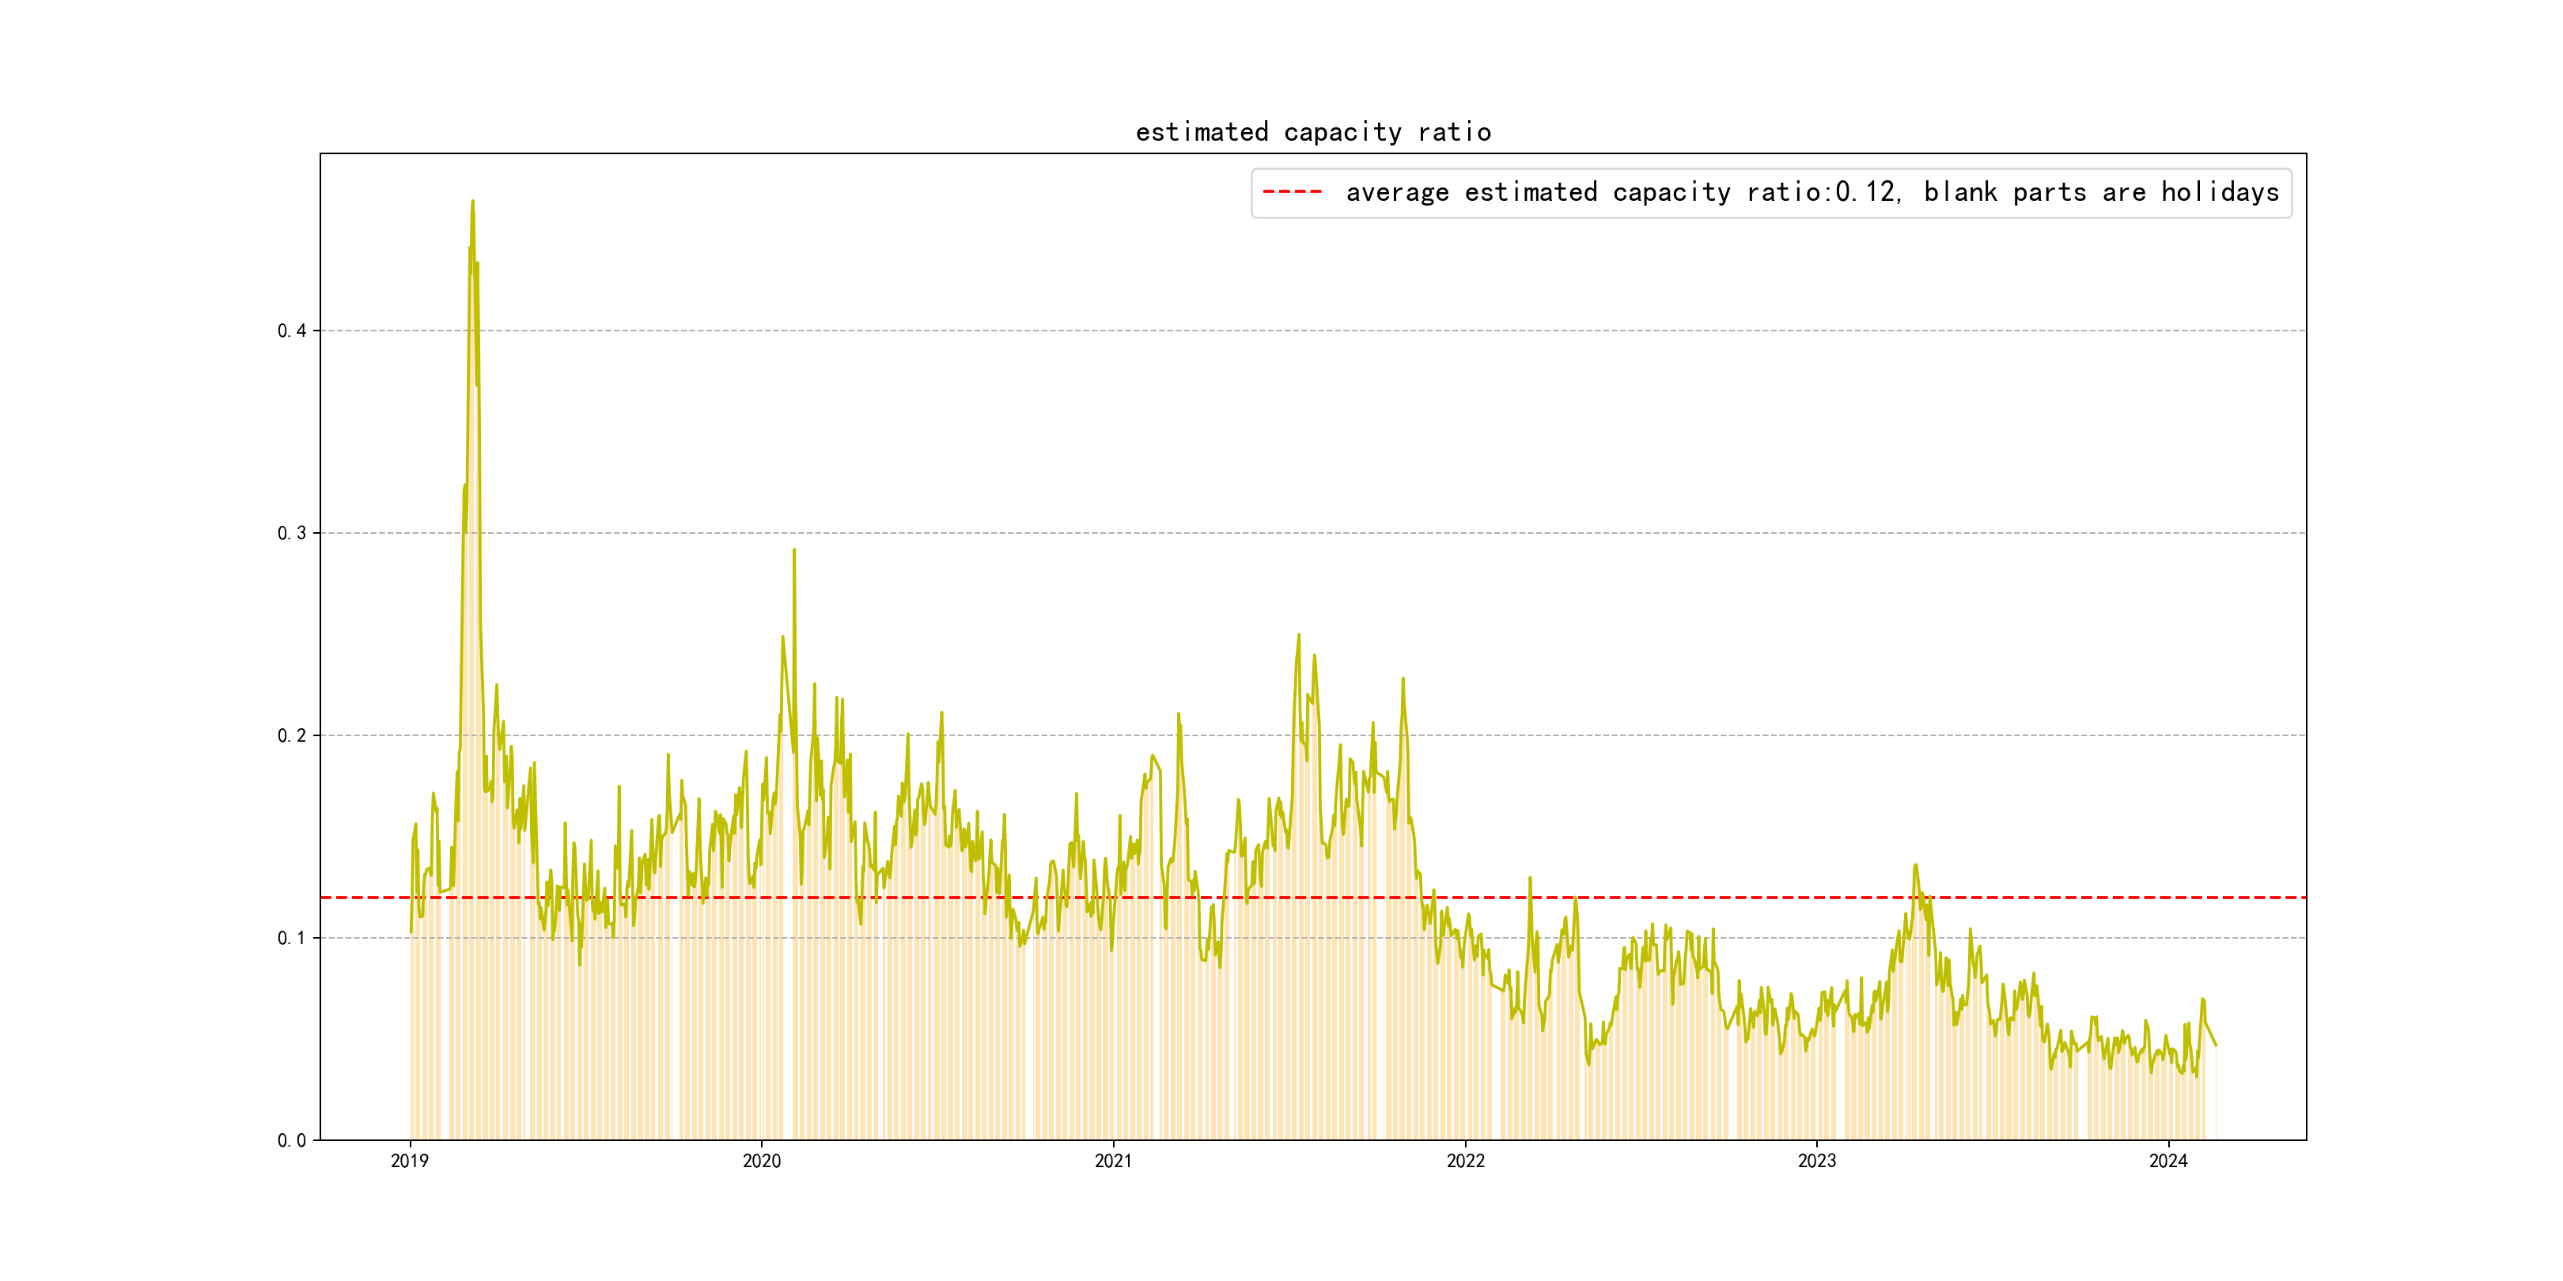Click the 0.4 y-axis tick label
The image size is (2563, 1281).
point(292,331)
